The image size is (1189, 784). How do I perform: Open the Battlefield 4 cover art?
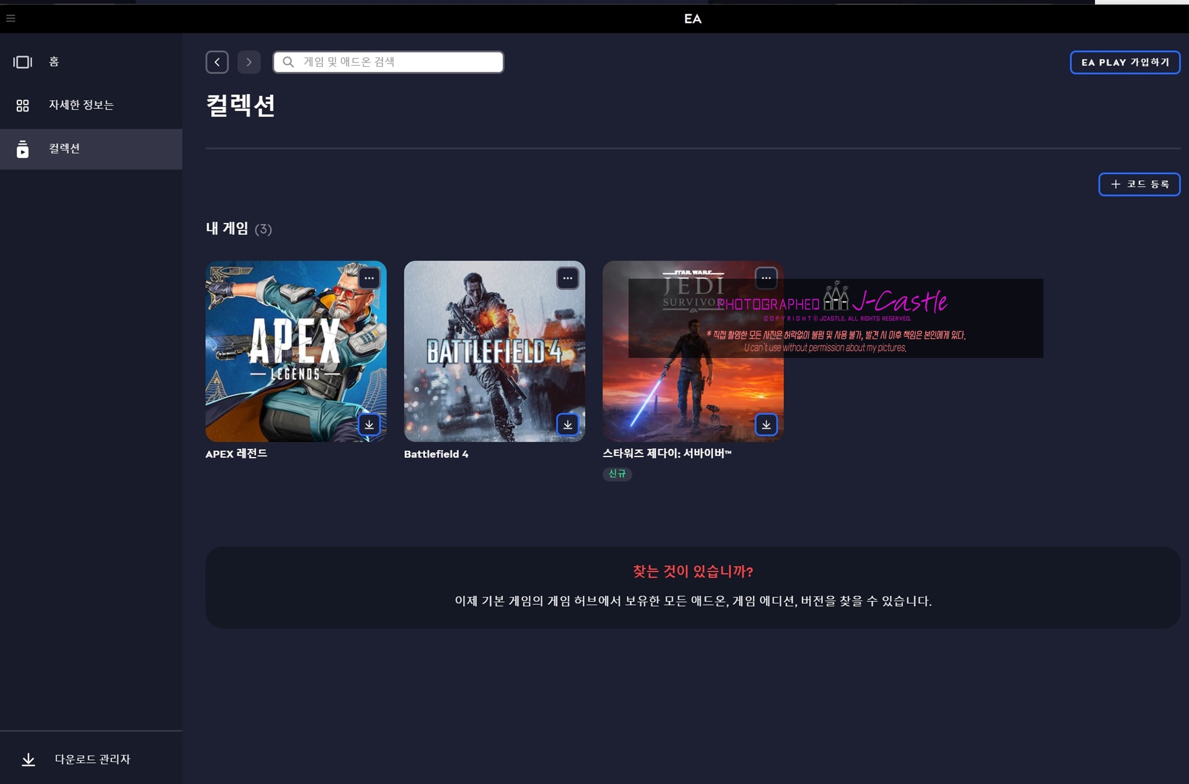click(494, 351)
